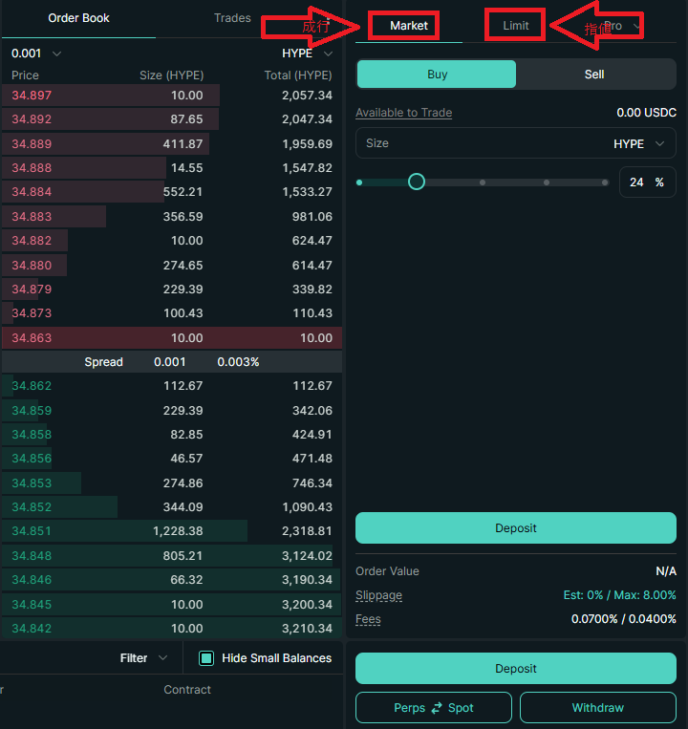Set the size slider to 50% mark

[483, 182]
